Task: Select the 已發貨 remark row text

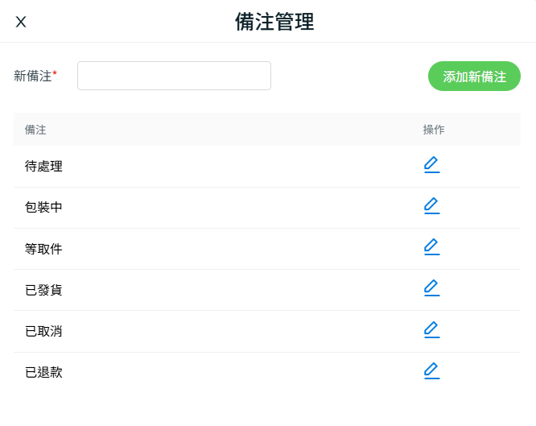Action: point(43,290)
